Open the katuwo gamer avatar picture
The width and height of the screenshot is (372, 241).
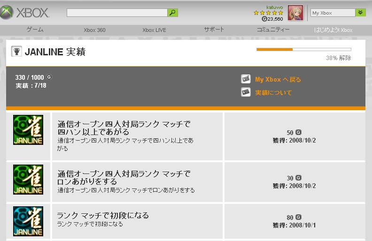295,13
